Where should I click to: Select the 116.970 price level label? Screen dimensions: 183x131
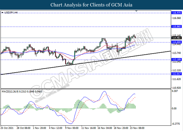(x=176, y=13)
